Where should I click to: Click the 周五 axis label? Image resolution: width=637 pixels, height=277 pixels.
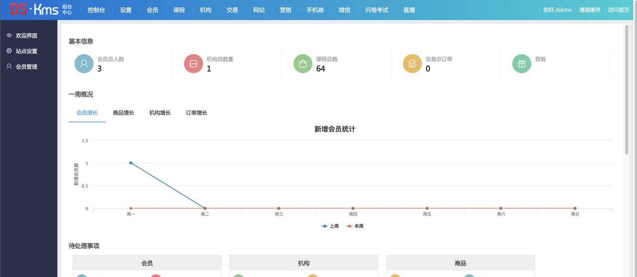427,214
